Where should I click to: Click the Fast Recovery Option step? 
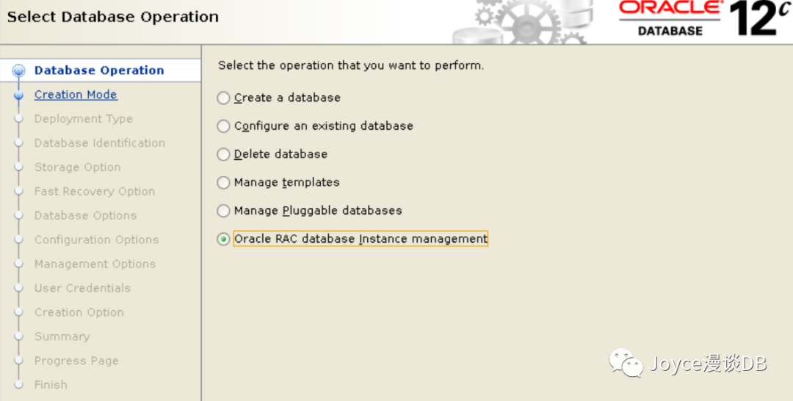click(x=94, y=191)
